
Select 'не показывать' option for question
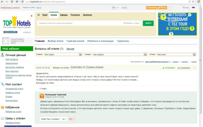pos(184,68)
